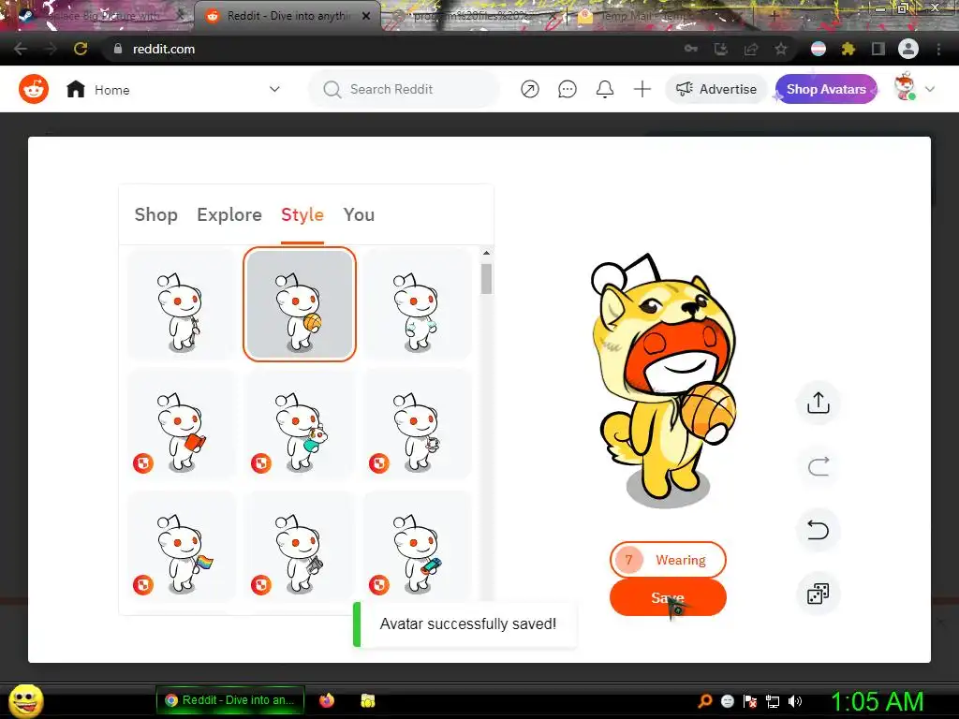
Task: Click the dice randomize avatar icon
Action: [x=819, y=593]
